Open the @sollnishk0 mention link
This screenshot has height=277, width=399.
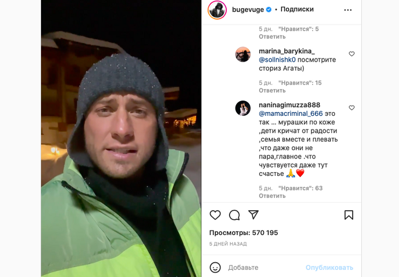click(277, 60)
